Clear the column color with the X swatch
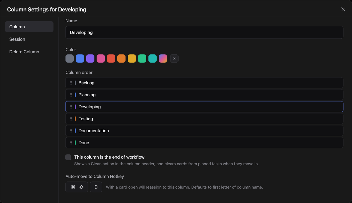Screen dimensions: 352x203 pos(174,59)
